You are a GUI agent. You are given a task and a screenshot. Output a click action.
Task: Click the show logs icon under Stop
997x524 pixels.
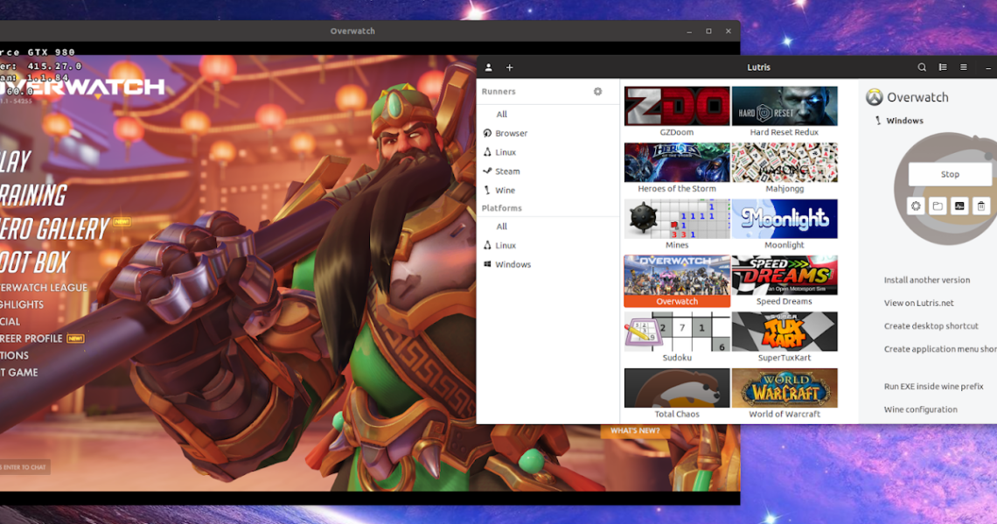[959, 206]
